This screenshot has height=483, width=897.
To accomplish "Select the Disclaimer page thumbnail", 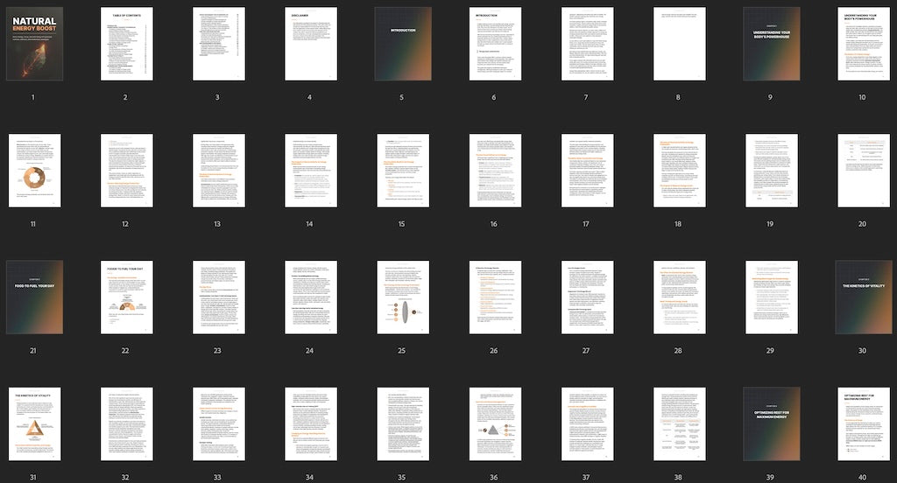I will [x=310, y=44].
